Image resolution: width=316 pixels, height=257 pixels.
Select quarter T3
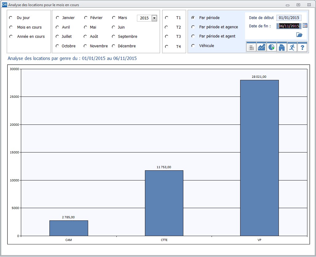166,37
